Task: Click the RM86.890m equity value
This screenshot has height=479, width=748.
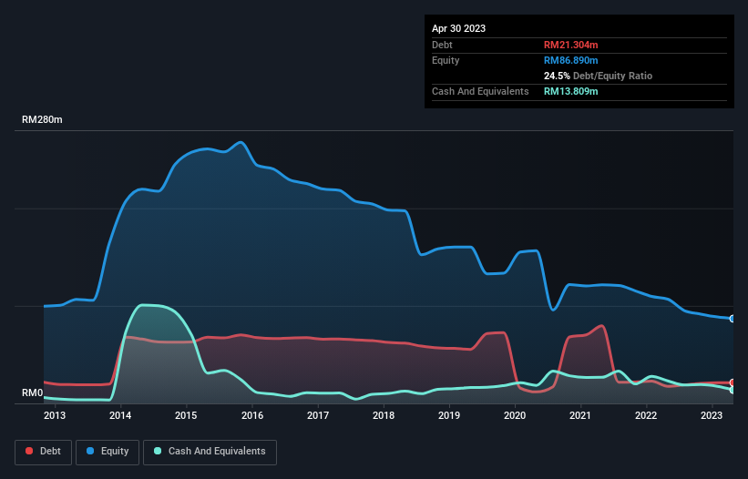Action: coord(570,60)
